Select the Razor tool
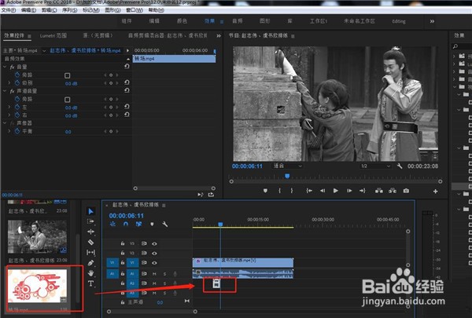472x318 pixels. click(x=90, y=243)
